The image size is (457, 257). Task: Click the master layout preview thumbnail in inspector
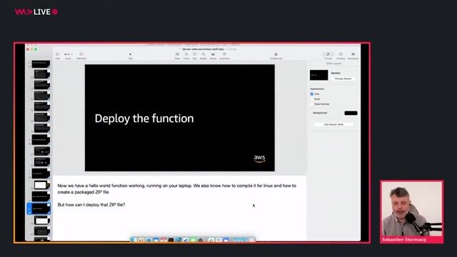pos(318,75)
